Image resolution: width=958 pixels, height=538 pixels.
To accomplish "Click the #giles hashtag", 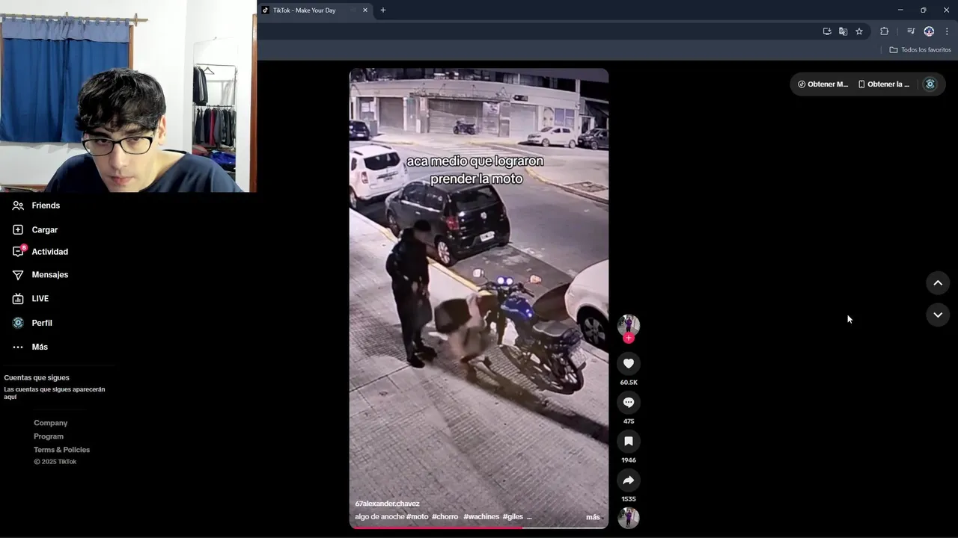I will 513,517.
